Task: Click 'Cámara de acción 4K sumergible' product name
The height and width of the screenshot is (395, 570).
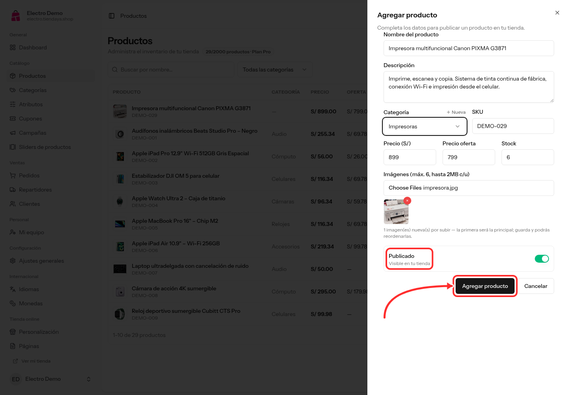Action: coord(174,288)
